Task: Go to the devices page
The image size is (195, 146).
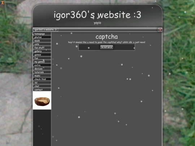Action: [42, 68]
